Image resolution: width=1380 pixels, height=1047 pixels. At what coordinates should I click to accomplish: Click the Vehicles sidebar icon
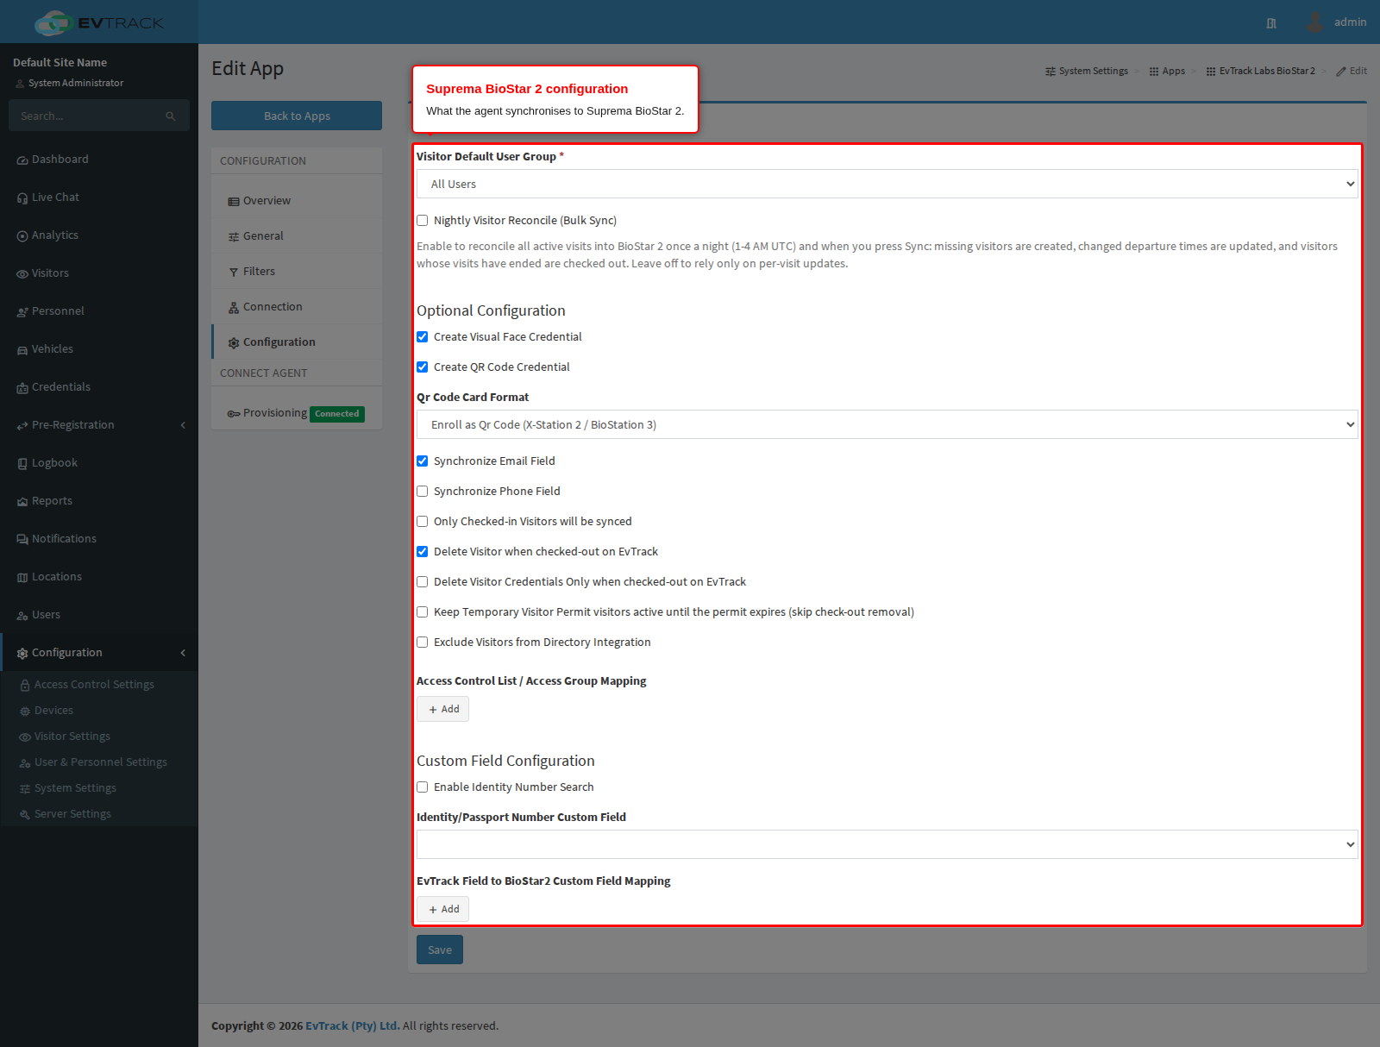click(22, 350)
